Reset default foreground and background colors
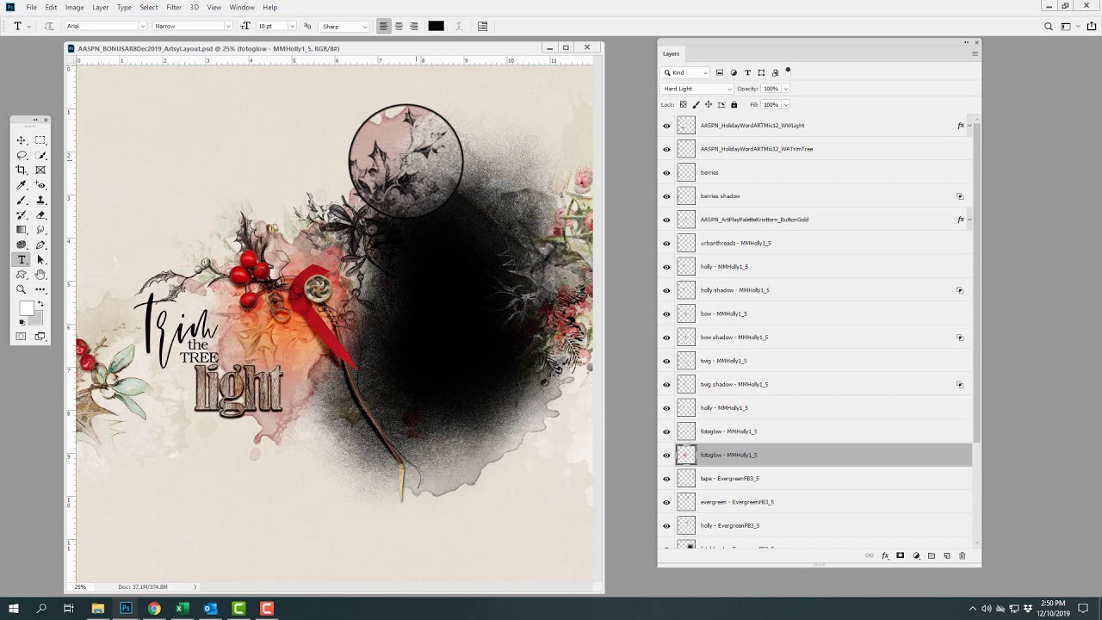The height and width of the screenshot is (620, 1102). [x=22, y=322]
